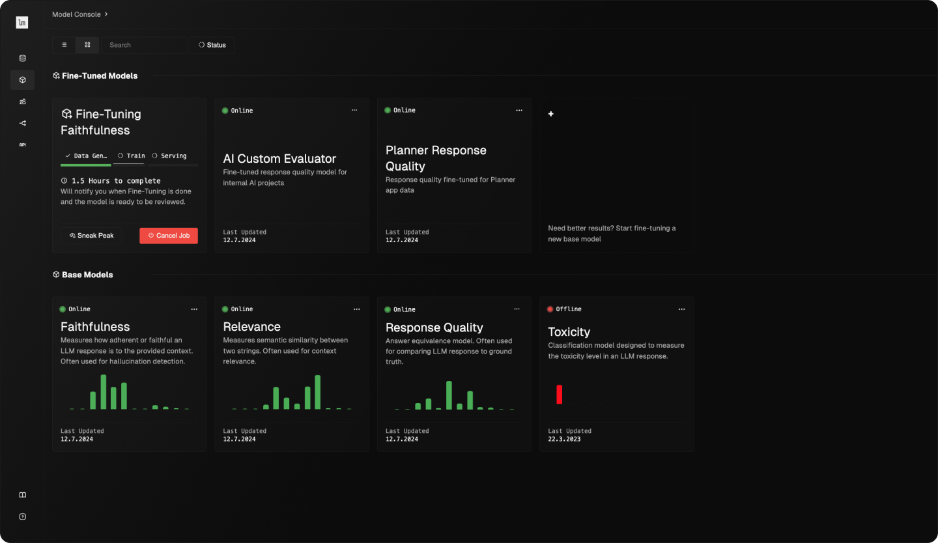
Task: Switch to grid view
Action: [87, 45]
